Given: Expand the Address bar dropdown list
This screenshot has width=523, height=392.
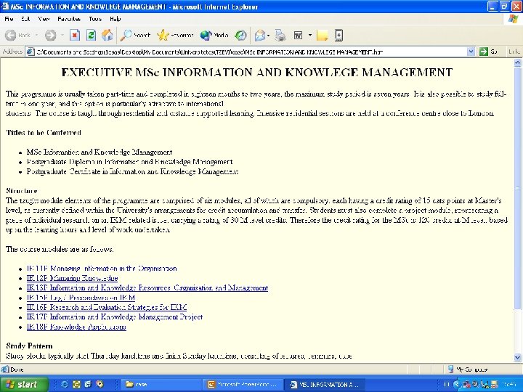Looking at the screenshot, I should (471, 52).
